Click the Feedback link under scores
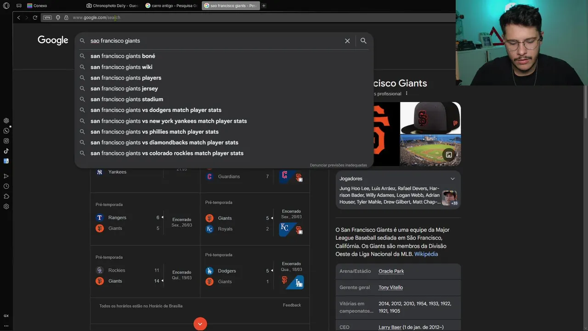This screenshot has width=588, height=331. tap(292, 305)
